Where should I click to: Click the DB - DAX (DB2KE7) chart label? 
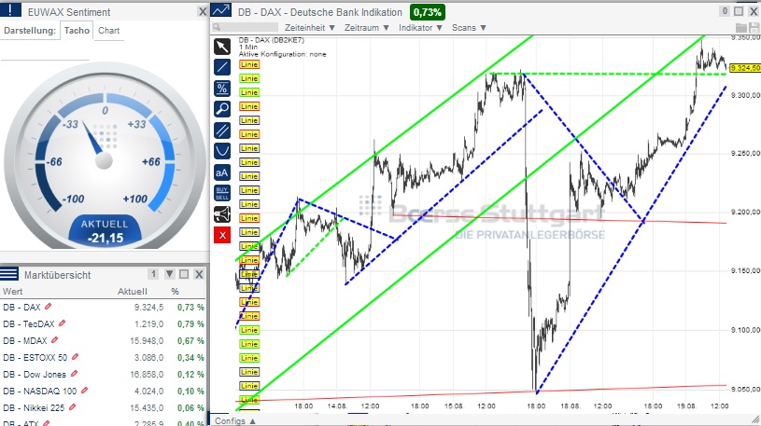272,40
